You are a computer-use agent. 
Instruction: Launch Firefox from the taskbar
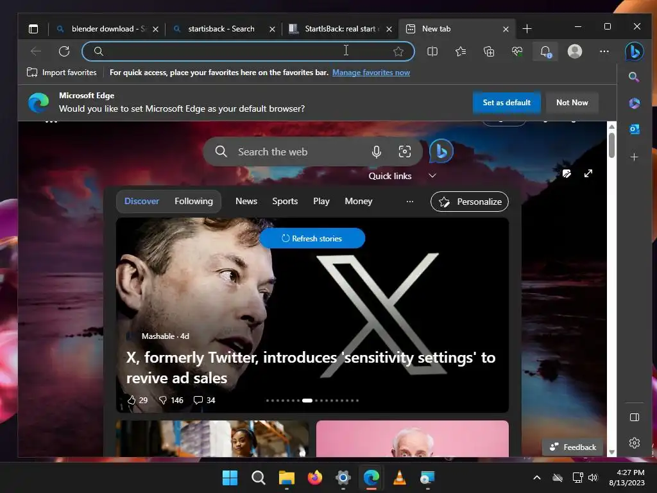314,478
